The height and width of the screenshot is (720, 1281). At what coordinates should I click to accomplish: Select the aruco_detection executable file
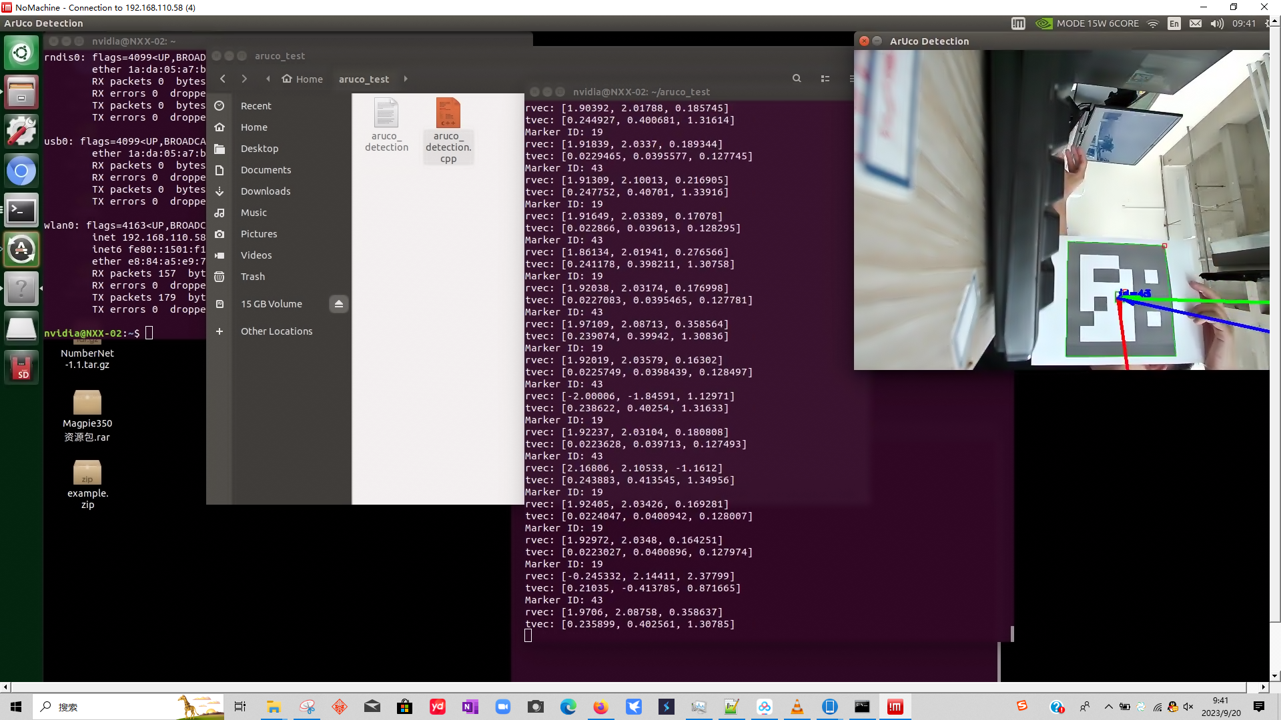[x=386, y=125]
